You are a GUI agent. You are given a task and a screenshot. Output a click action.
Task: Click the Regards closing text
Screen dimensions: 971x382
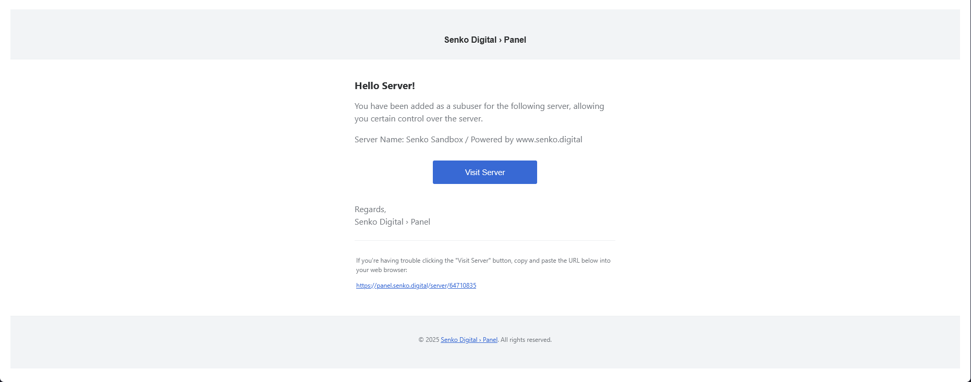tap(370, 209)
